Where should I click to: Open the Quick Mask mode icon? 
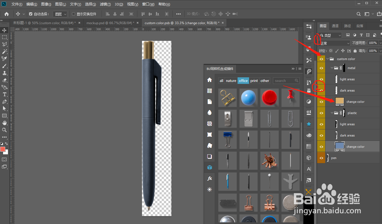point(4,159)
